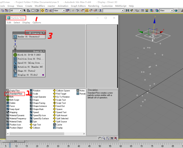Activate Select and Rotate tool

tap(47, 10)
